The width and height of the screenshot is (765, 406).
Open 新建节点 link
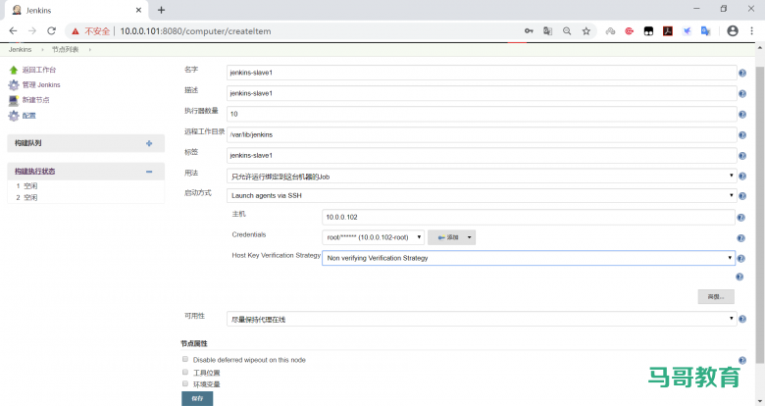point(35,100)
